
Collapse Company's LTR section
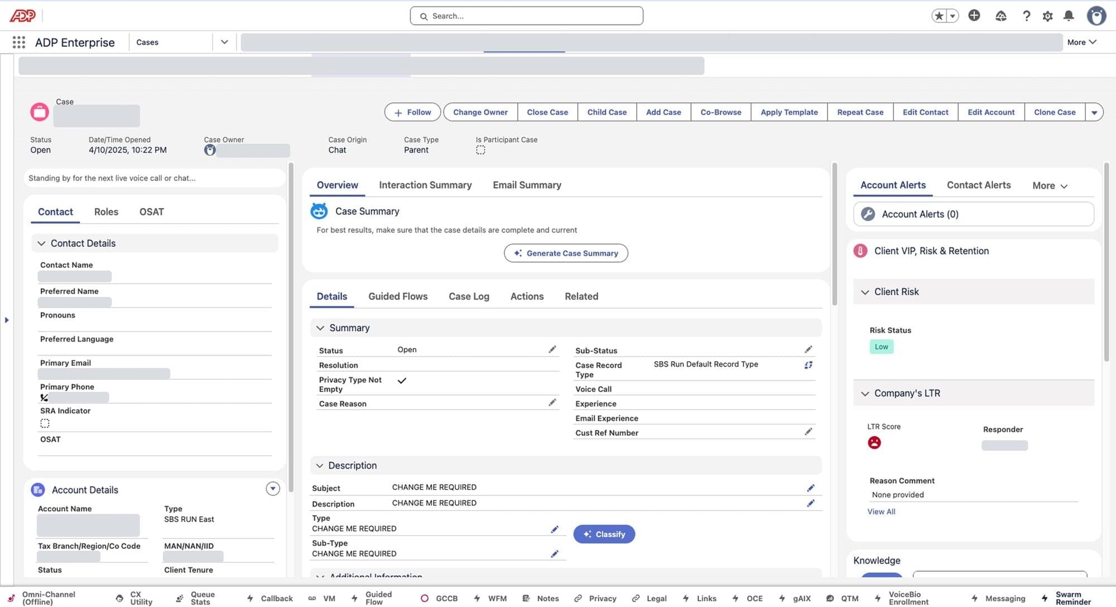click(x=865, y=394)
